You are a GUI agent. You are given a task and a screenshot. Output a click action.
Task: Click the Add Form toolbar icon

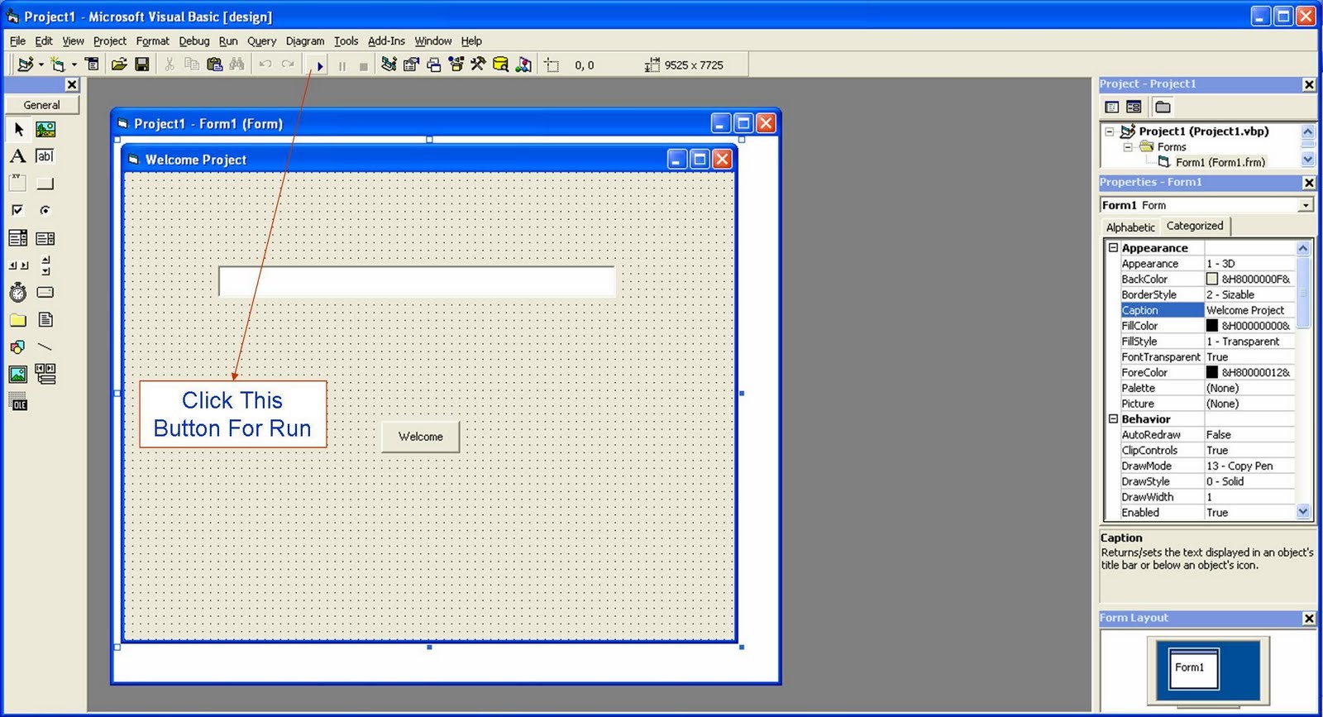(57, 65)
